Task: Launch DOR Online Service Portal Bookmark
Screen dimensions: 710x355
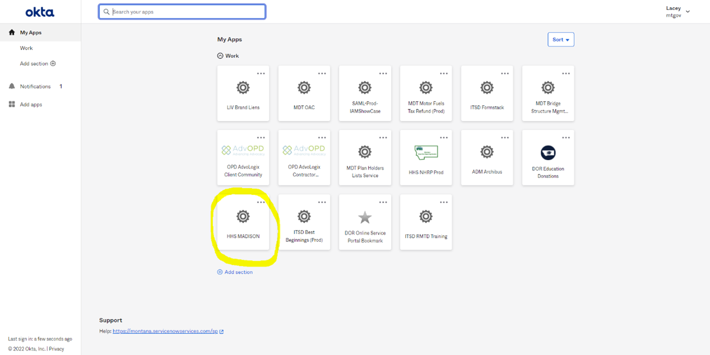Action: [365, 223]
